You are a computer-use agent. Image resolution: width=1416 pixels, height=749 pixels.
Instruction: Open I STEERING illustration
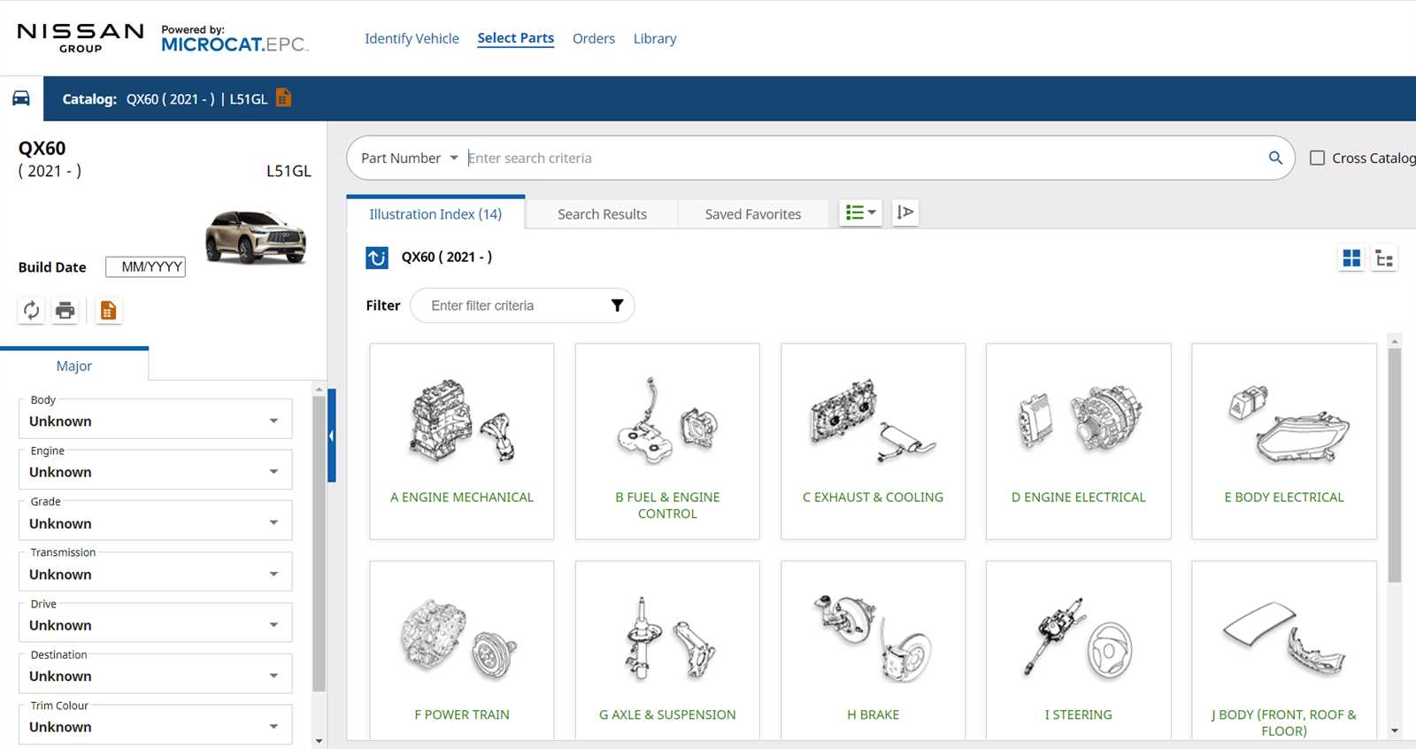[1078, 651]
